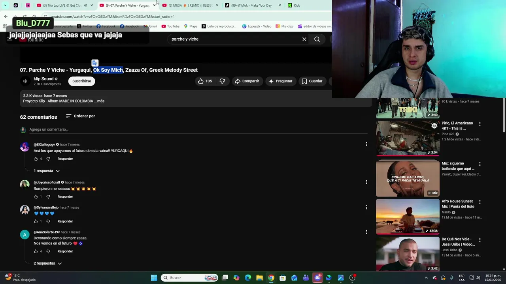Viewport: 506px width, 284px height.
Task: Open the Gmail bookmark
Action: pos(150,26)
